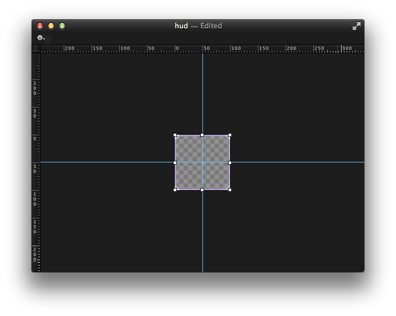Screen dimensions: 396x316
Task: Minimize the hud window with yellow button
Action: (51, 26)
